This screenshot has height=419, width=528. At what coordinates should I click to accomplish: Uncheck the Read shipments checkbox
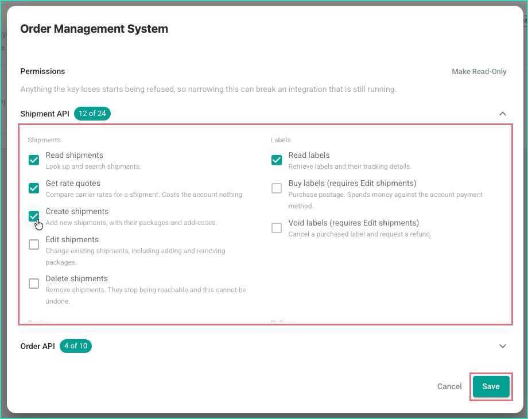click(x=34, y=160)
